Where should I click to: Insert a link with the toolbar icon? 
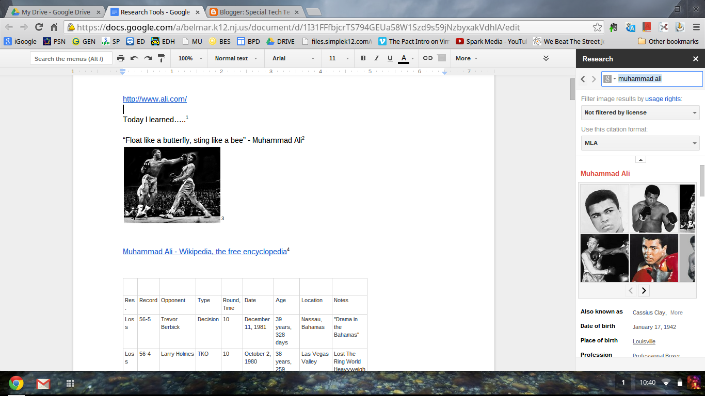(x=428, y=58)
